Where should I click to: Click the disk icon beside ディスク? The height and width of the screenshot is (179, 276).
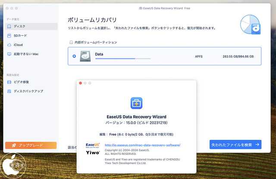coord(9,26)
